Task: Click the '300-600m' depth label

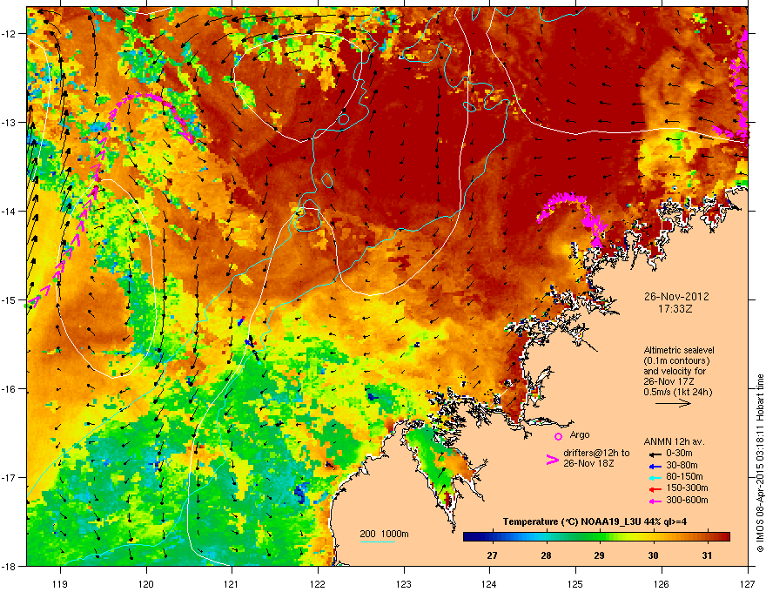Action: (x=687, y=500)
